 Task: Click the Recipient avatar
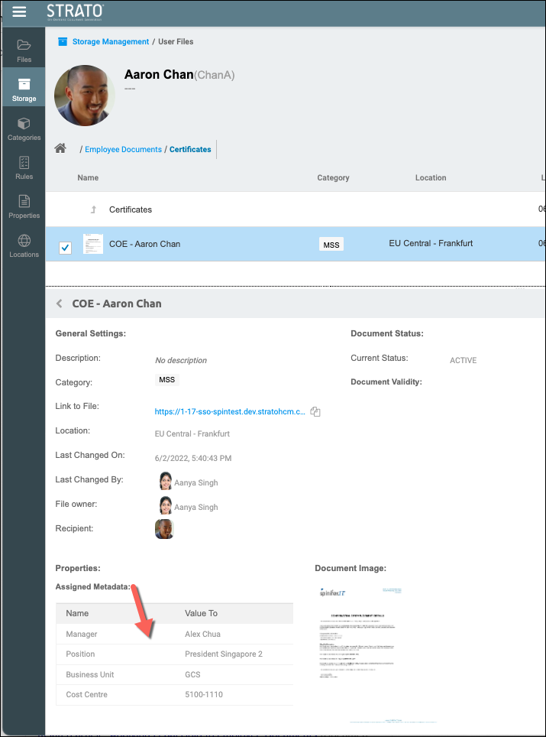pos(164,529)
